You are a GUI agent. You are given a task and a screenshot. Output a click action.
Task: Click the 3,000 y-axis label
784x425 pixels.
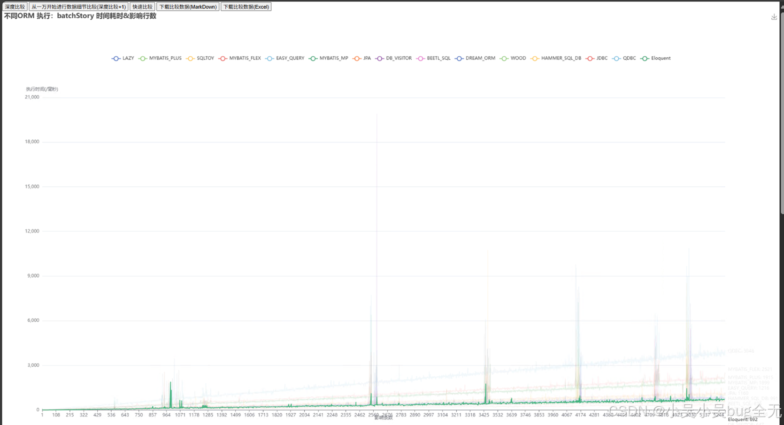point(33,365)
